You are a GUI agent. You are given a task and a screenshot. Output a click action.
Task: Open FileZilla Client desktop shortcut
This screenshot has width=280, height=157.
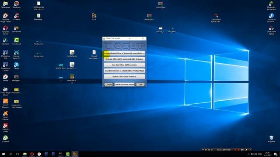[x=5, y=128]
